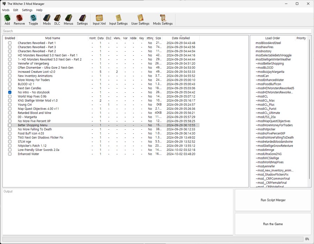Sort by Enabled column header

point(10,38)
